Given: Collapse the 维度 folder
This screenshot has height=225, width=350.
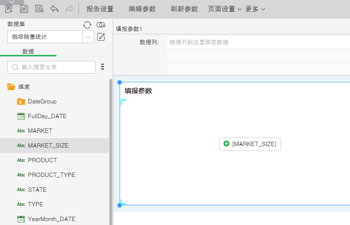Looking at the screenshot, I should pyautogui.click(x=11, y=87).
